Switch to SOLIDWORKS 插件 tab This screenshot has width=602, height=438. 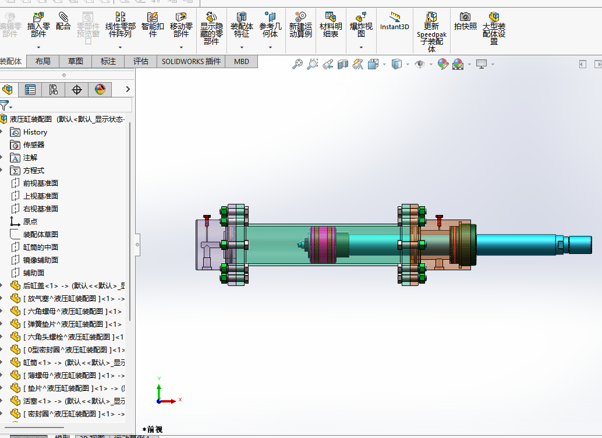point(191,62)
